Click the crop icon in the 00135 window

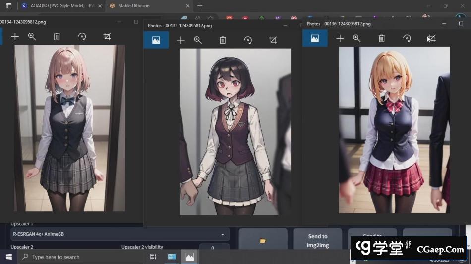(x=273, y=40)
